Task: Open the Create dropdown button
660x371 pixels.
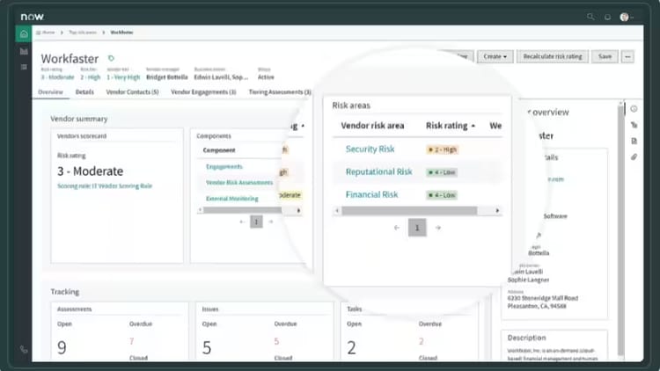Action: pos(495,56)
